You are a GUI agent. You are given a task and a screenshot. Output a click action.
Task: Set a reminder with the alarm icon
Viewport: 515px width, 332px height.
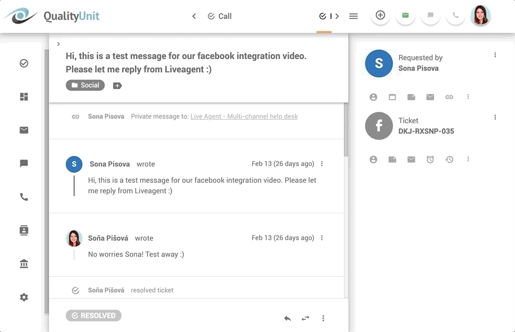click(x=430, y=159)
